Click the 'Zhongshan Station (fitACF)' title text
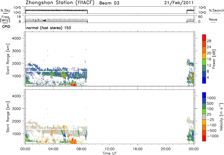The width and height of the screenshot is (224, 155). coord(60,3)
